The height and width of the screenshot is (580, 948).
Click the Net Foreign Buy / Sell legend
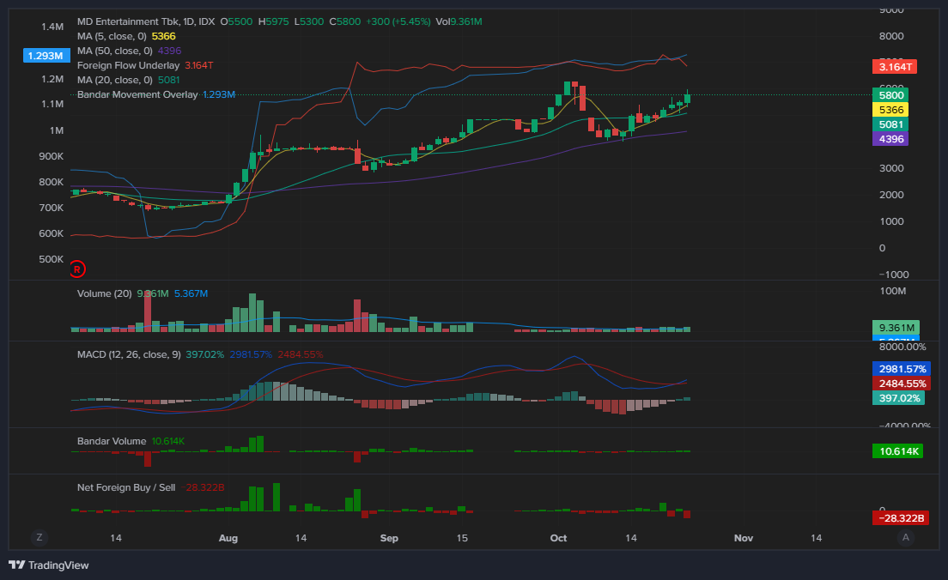click(x=125, y=487)
